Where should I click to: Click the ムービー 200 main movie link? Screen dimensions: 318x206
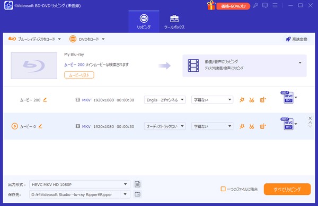tap(74, 64)
